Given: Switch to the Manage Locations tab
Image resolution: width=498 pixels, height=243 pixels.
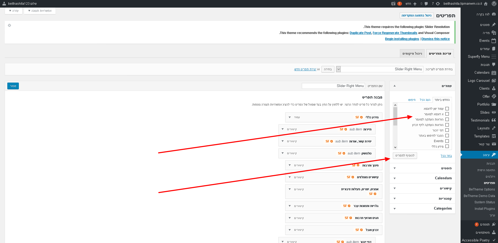Looking at the screenshot, I should point(412,54).
